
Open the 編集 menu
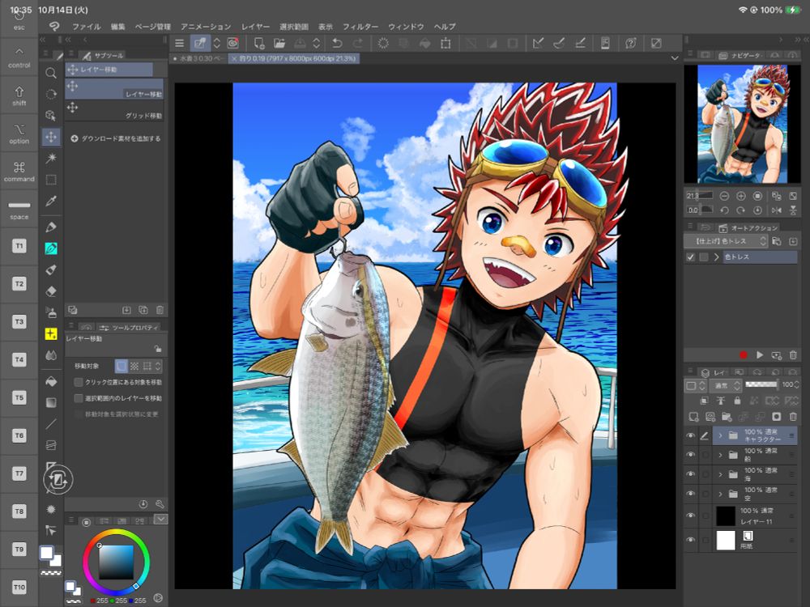pyautogui.click(x=117, y=27)
